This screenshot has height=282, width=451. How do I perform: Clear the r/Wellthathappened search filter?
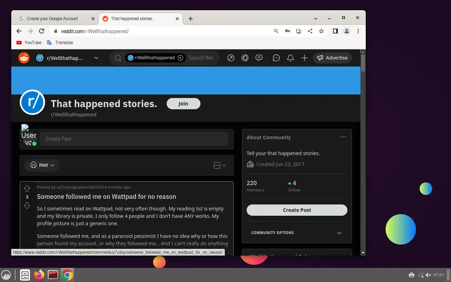[180, 58]
